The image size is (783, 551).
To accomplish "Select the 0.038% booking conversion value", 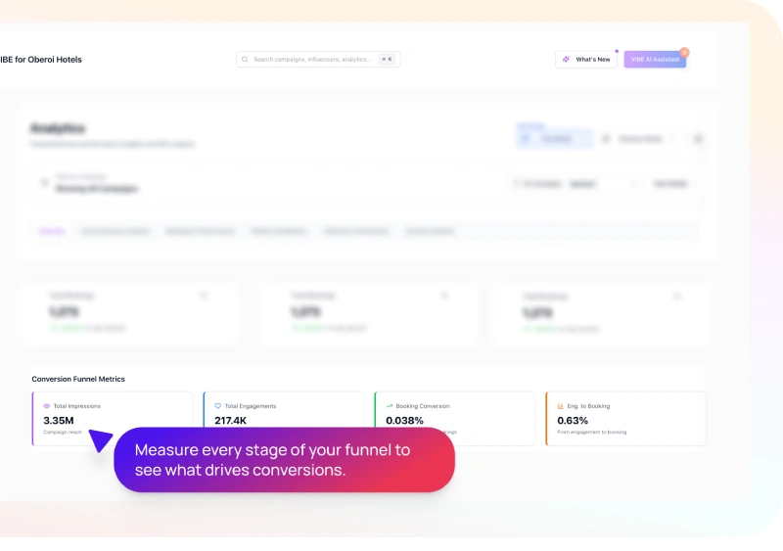I will click(x=404, y=421).
